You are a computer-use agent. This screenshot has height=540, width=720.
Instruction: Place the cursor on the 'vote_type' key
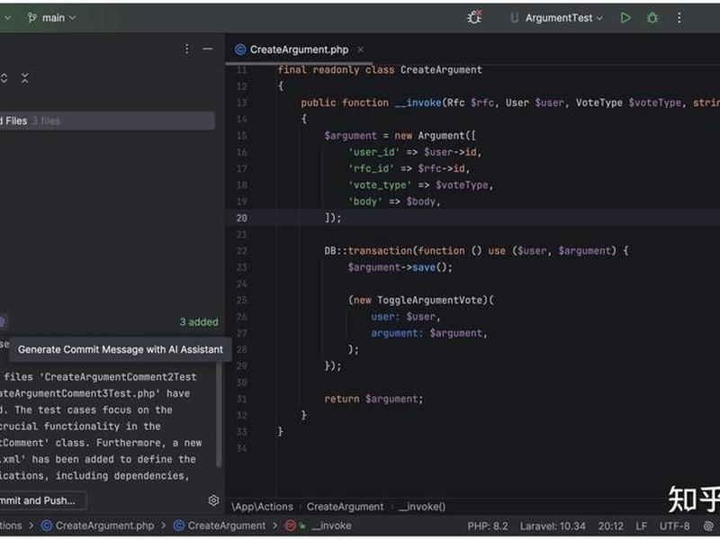[x=380, y=185]
